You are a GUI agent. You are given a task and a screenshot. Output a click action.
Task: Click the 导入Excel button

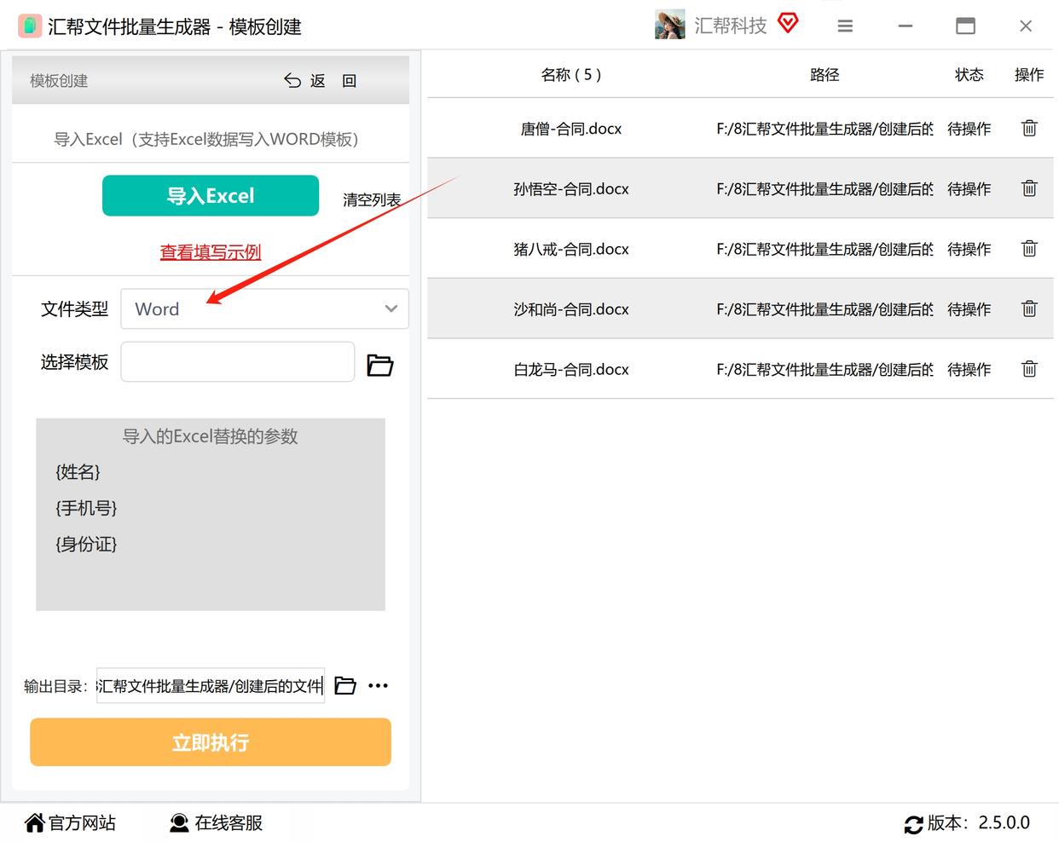click(x=211, y=195)
